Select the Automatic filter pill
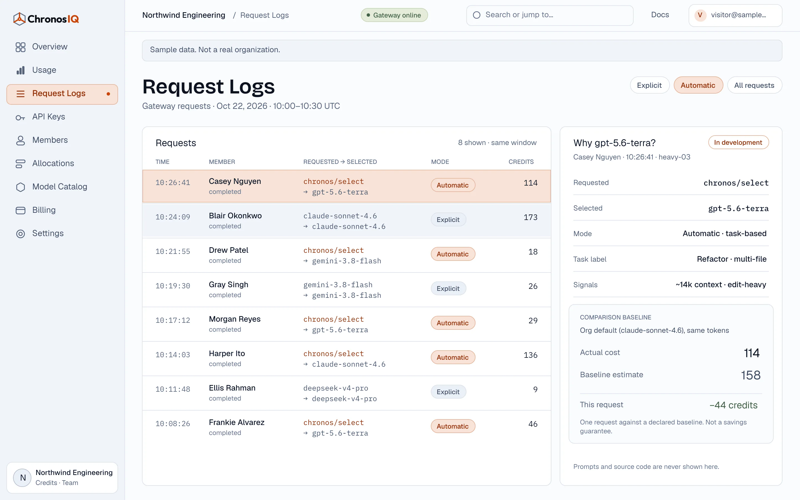The image size is (800, 500). point(698,85)
